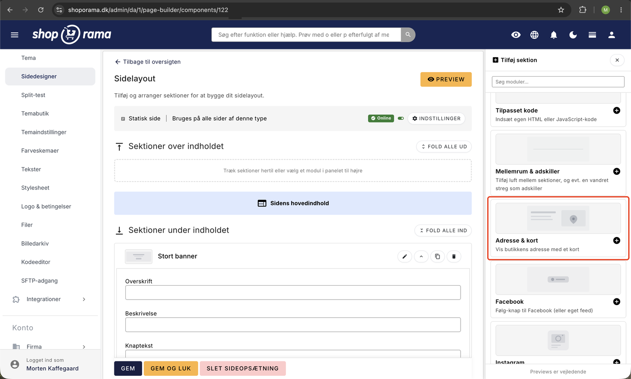This screenshot has height=379, width=631.
Task: Open Chrome profile avatar M
Action: coord(605,10)
